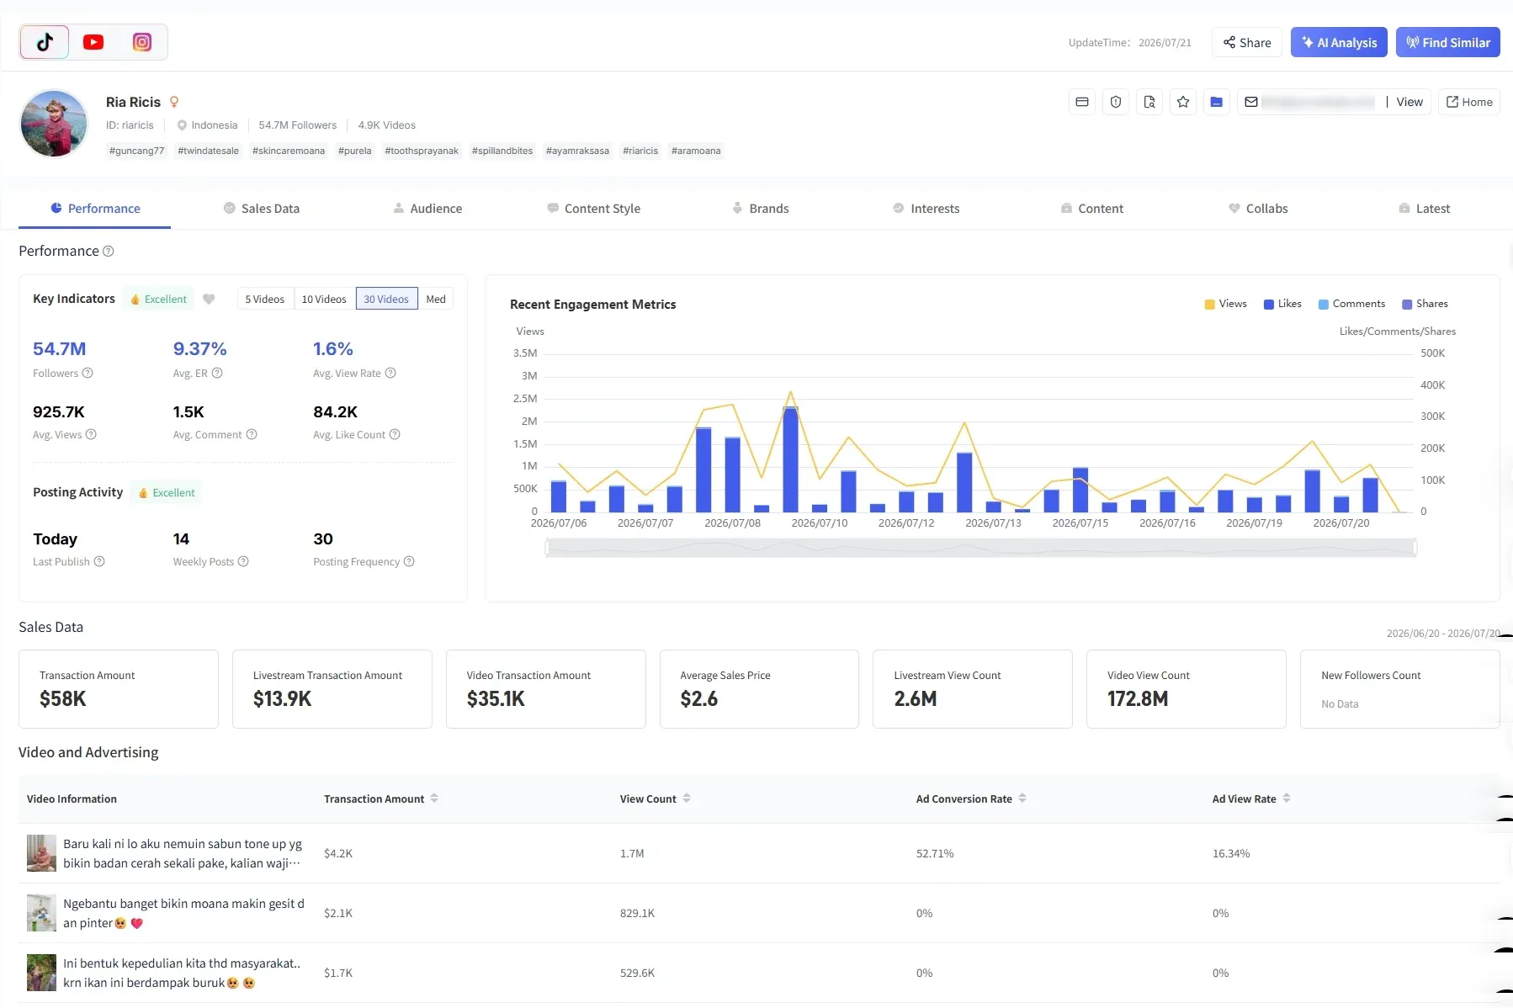Select the 5 Videos range option
Screen dimensions: 1513x1008
[265, 299]
